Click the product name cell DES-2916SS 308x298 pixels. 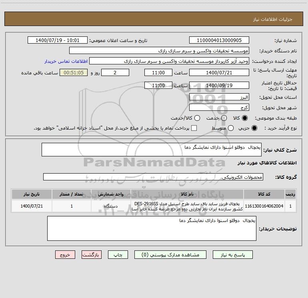point(187,206)
